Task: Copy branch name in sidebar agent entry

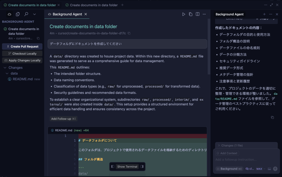Action: click(x=38, y=38)
